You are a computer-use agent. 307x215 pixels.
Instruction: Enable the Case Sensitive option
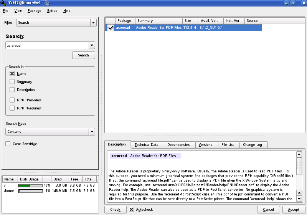(x=8, y=144)
